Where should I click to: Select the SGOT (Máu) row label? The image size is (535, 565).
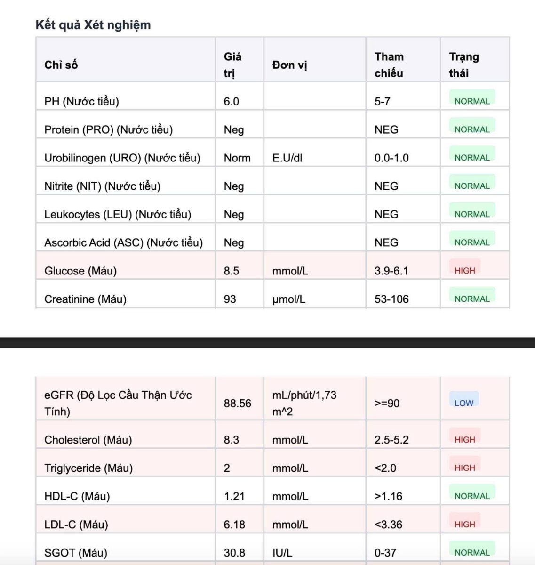(76, 552)
